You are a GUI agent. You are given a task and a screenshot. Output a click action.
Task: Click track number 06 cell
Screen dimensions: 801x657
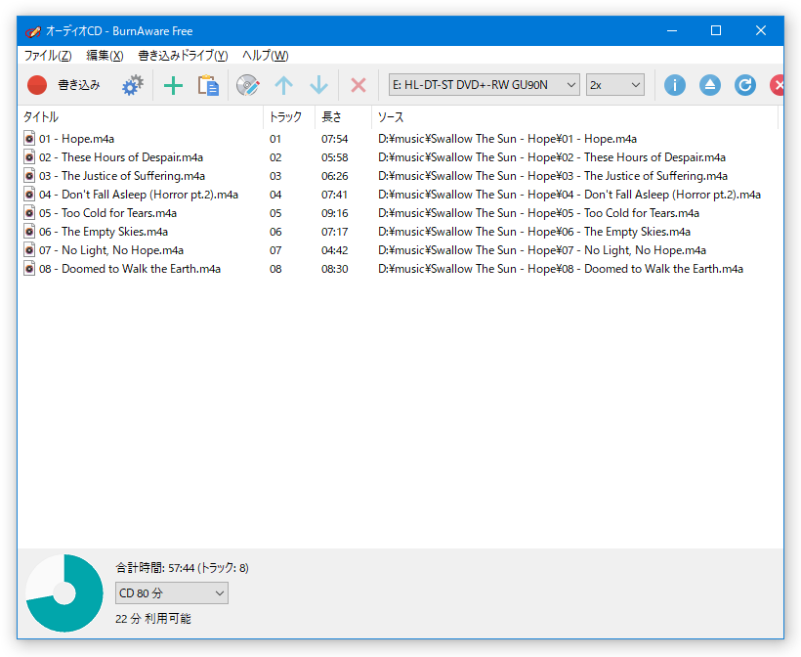click(275, 232)
